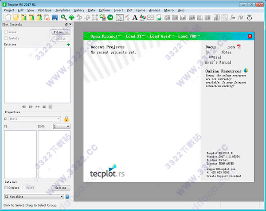Screen dimensions: 266x211
Task: Click inside the empty Entities list
Action: [37, 75]
